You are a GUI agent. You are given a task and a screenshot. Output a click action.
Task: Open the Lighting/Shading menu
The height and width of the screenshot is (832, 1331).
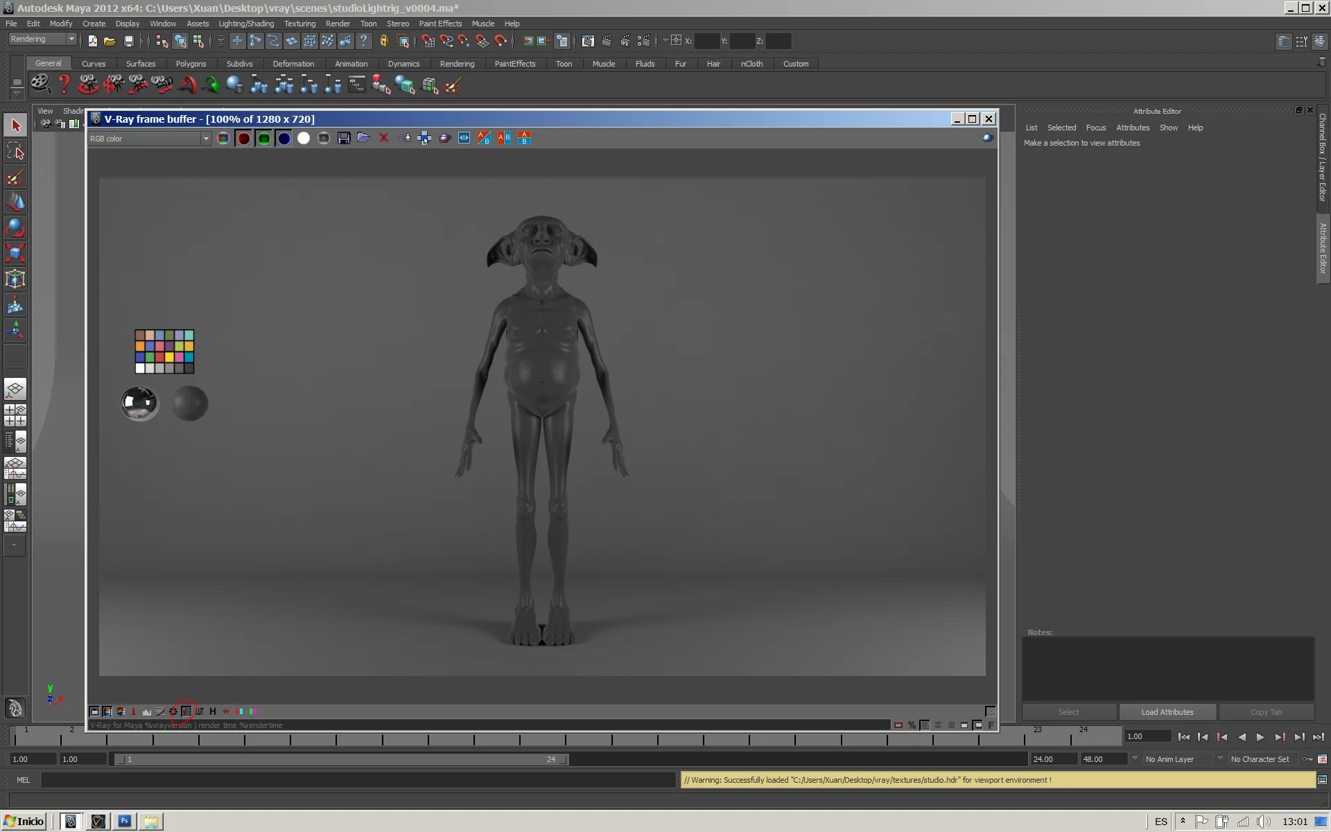(246, 24)
